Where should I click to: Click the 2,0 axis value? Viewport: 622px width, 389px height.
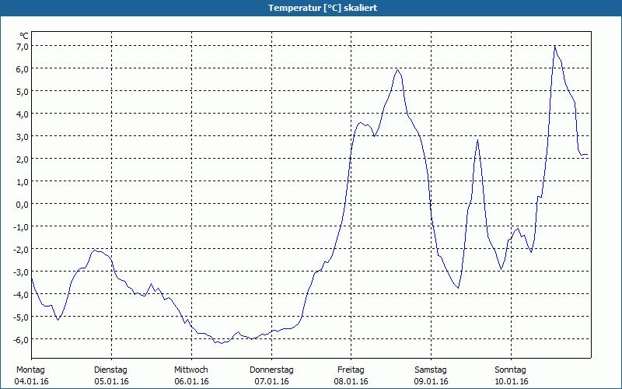pyautogui.click(x=23, y=159)
